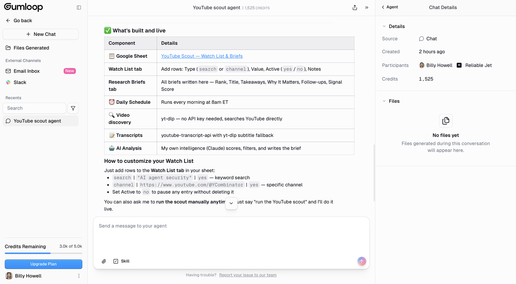Click Billy Howell avatar in sidebar
The height and width of the screenshot is (284, 516).
tap(9, 276)
